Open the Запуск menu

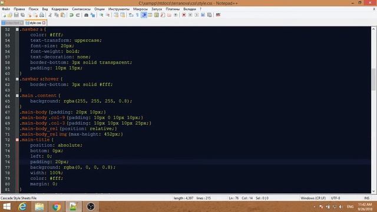157,9
